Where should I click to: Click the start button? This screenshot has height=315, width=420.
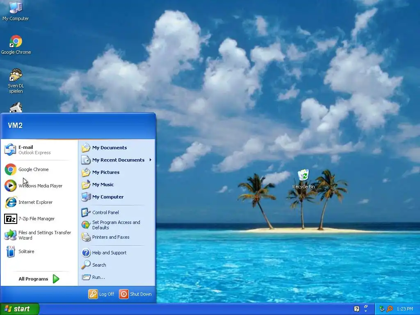[x=20, y=309]
